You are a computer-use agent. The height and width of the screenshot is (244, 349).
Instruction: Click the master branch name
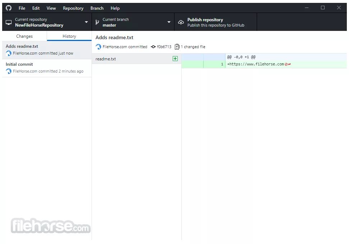coord(109,25)
